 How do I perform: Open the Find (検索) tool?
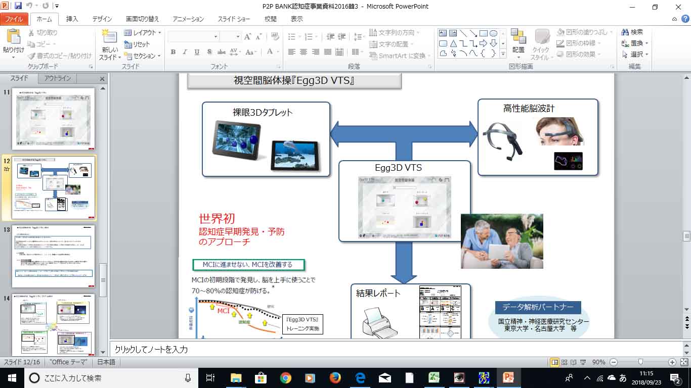click(632, 32)
